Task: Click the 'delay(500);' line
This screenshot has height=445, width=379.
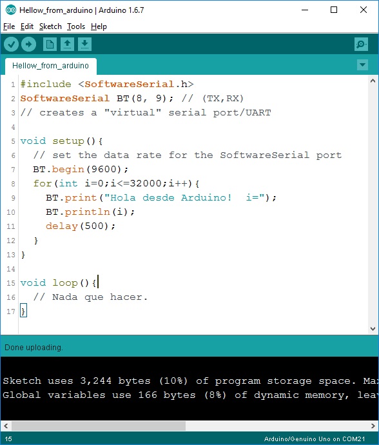Action: point(81,226)
